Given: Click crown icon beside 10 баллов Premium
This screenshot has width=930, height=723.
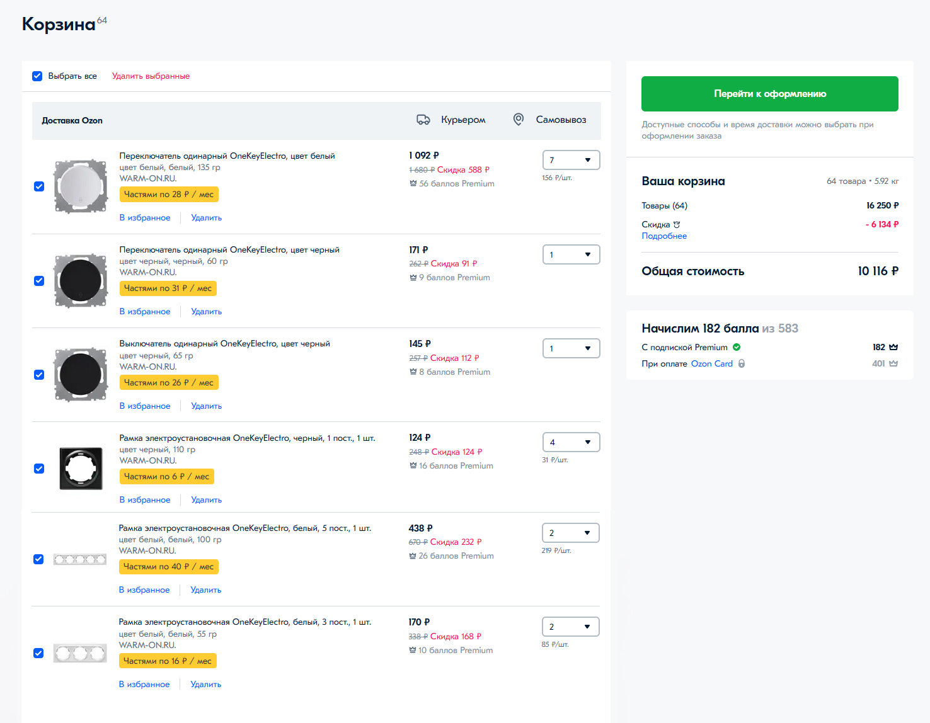Looking at the screenshot, I should [413, 651].
